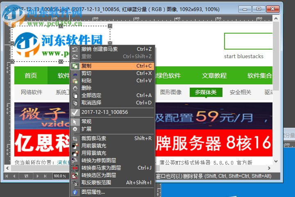Click the arrow cursor icon beside 常规
Image resolution: width=295 pixels, height=197 pixels.
[x=75, y=122]
